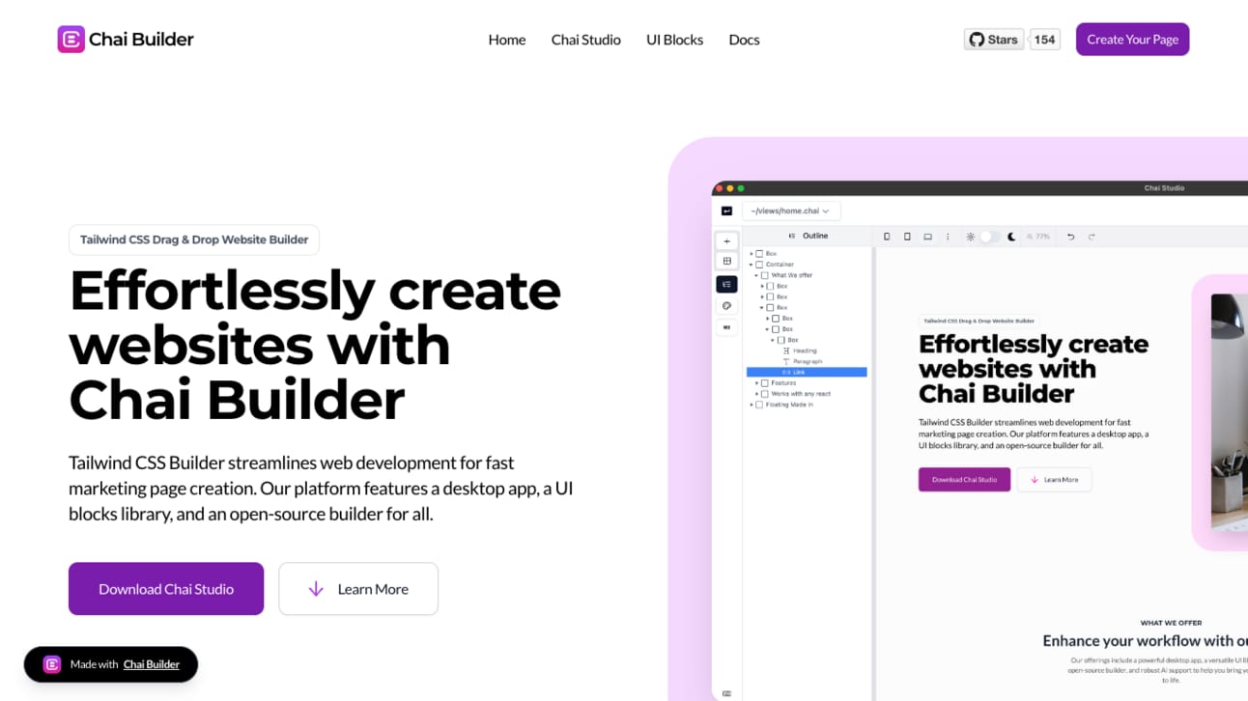
Task: Expand the Floating Made in node
Action: [752, 405]
